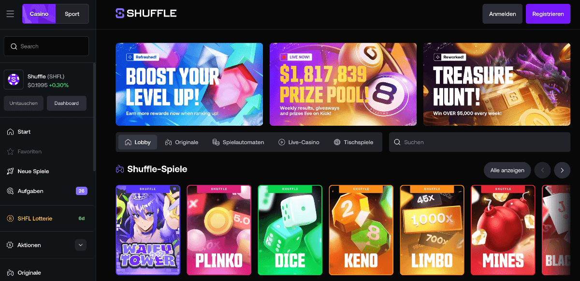The width and height of the screenshot is (580, 281).
Task: Go to Start home icon
Action: (x=10, y=132)
